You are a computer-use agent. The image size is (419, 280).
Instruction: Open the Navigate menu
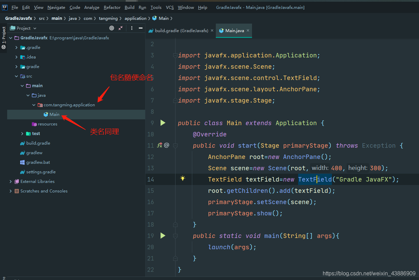pyautogui.click(x=56, y=7)
